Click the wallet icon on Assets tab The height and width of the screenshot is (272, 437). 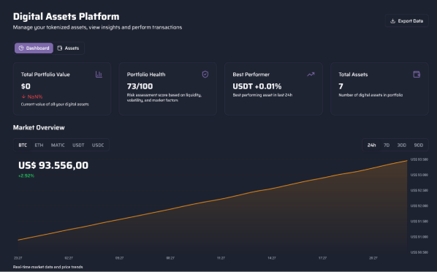[x=60, y=48]
